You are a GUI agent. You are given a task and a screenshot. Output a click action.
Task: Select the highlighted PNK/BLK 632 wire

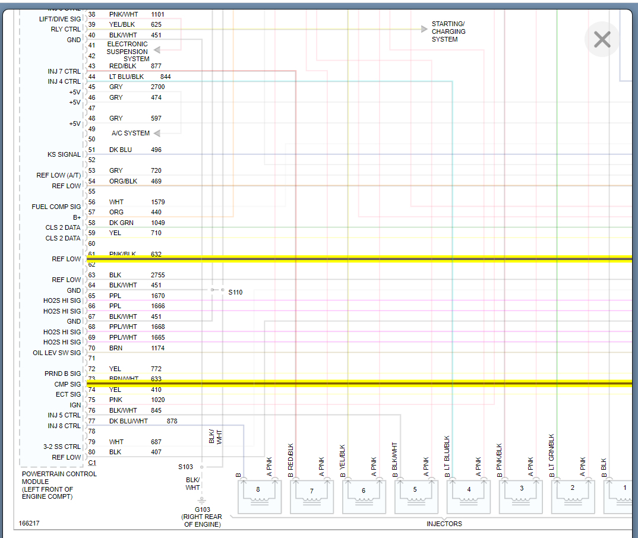coord(356,259)
